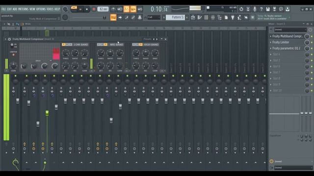Image resolution: width=314 pixels, height=176 pixels.
Task: Click previous preset arrow in compressor
Action: tap(154, 39)
